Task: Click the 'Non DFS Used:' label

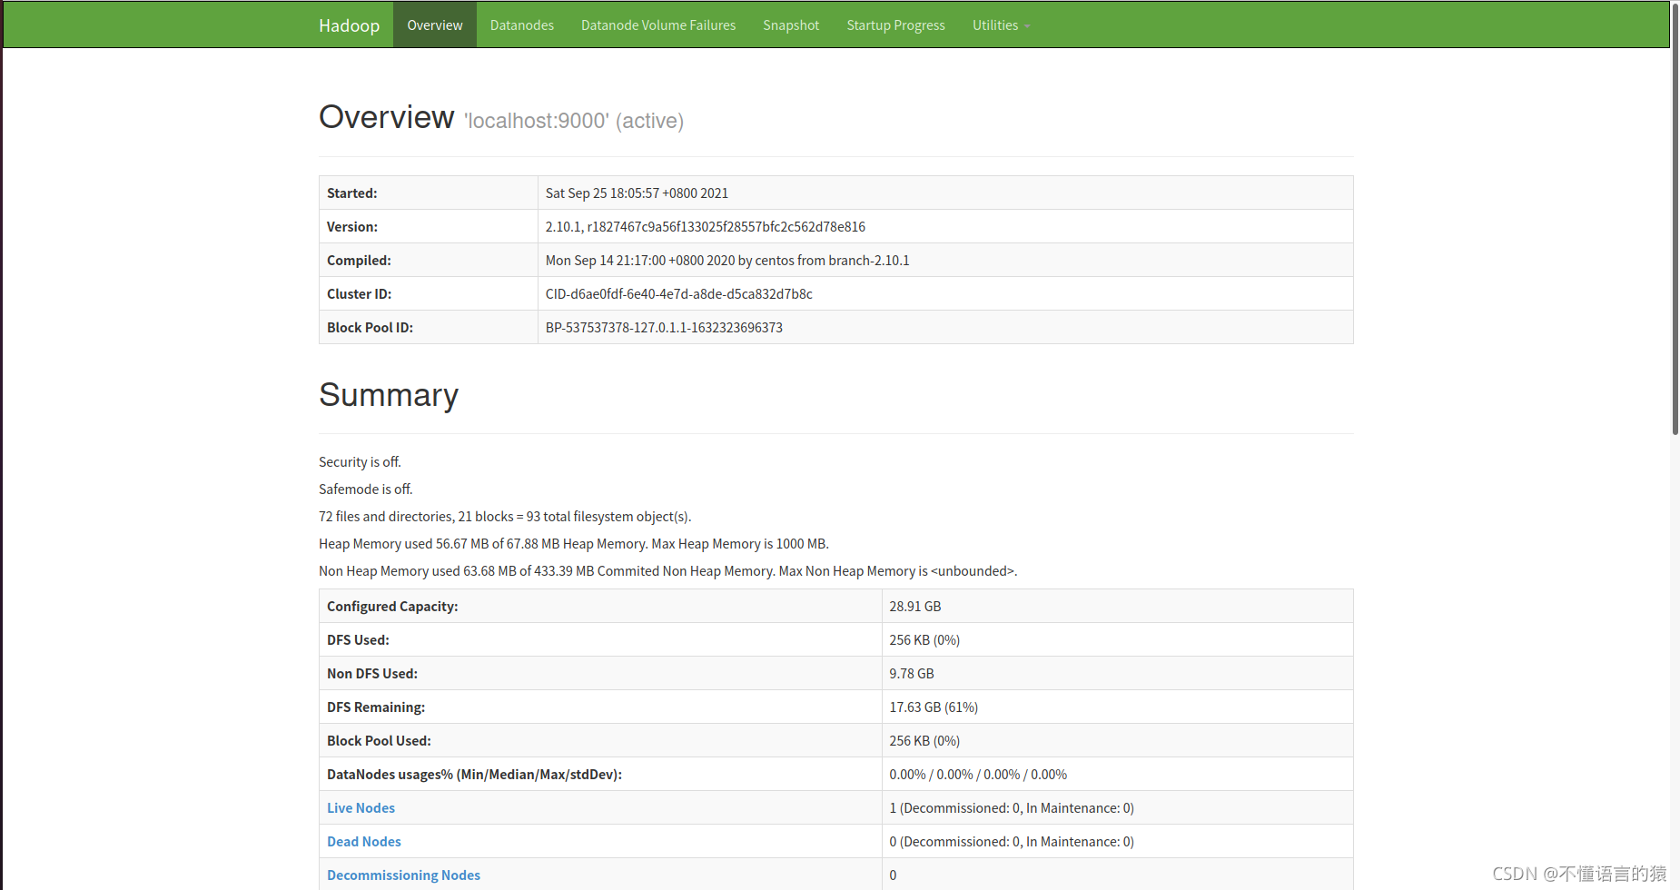Action: [372, 674]
